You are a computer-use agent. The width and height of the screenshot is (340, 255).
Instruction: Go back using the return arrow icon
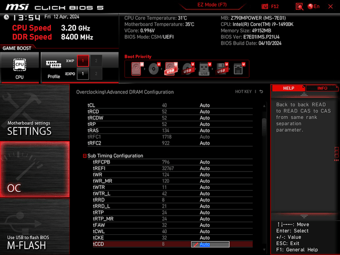click(261, 92)
